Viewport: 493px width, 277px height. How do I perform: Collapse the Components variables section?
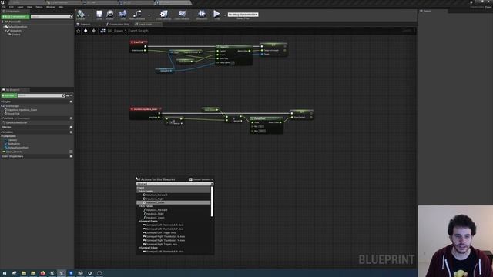click(x=2, y=136)
